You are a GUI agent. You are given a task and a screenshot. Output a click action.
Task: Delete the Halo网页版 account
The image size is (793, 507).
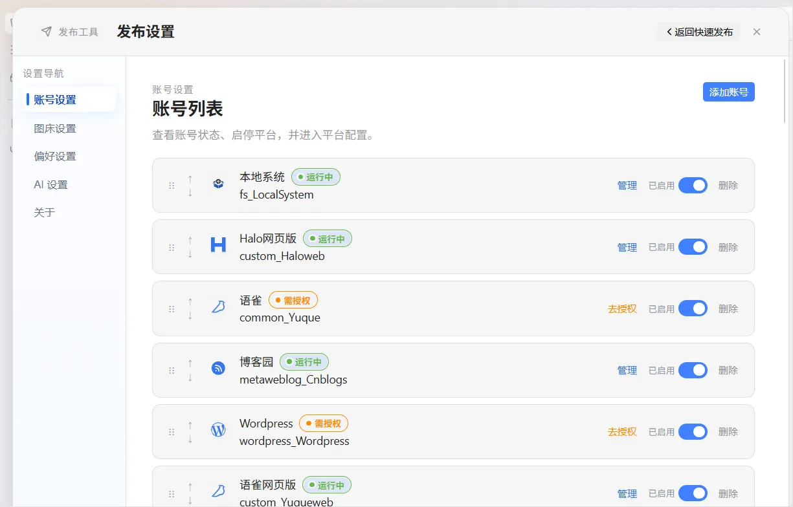click(x=728, y=247)
